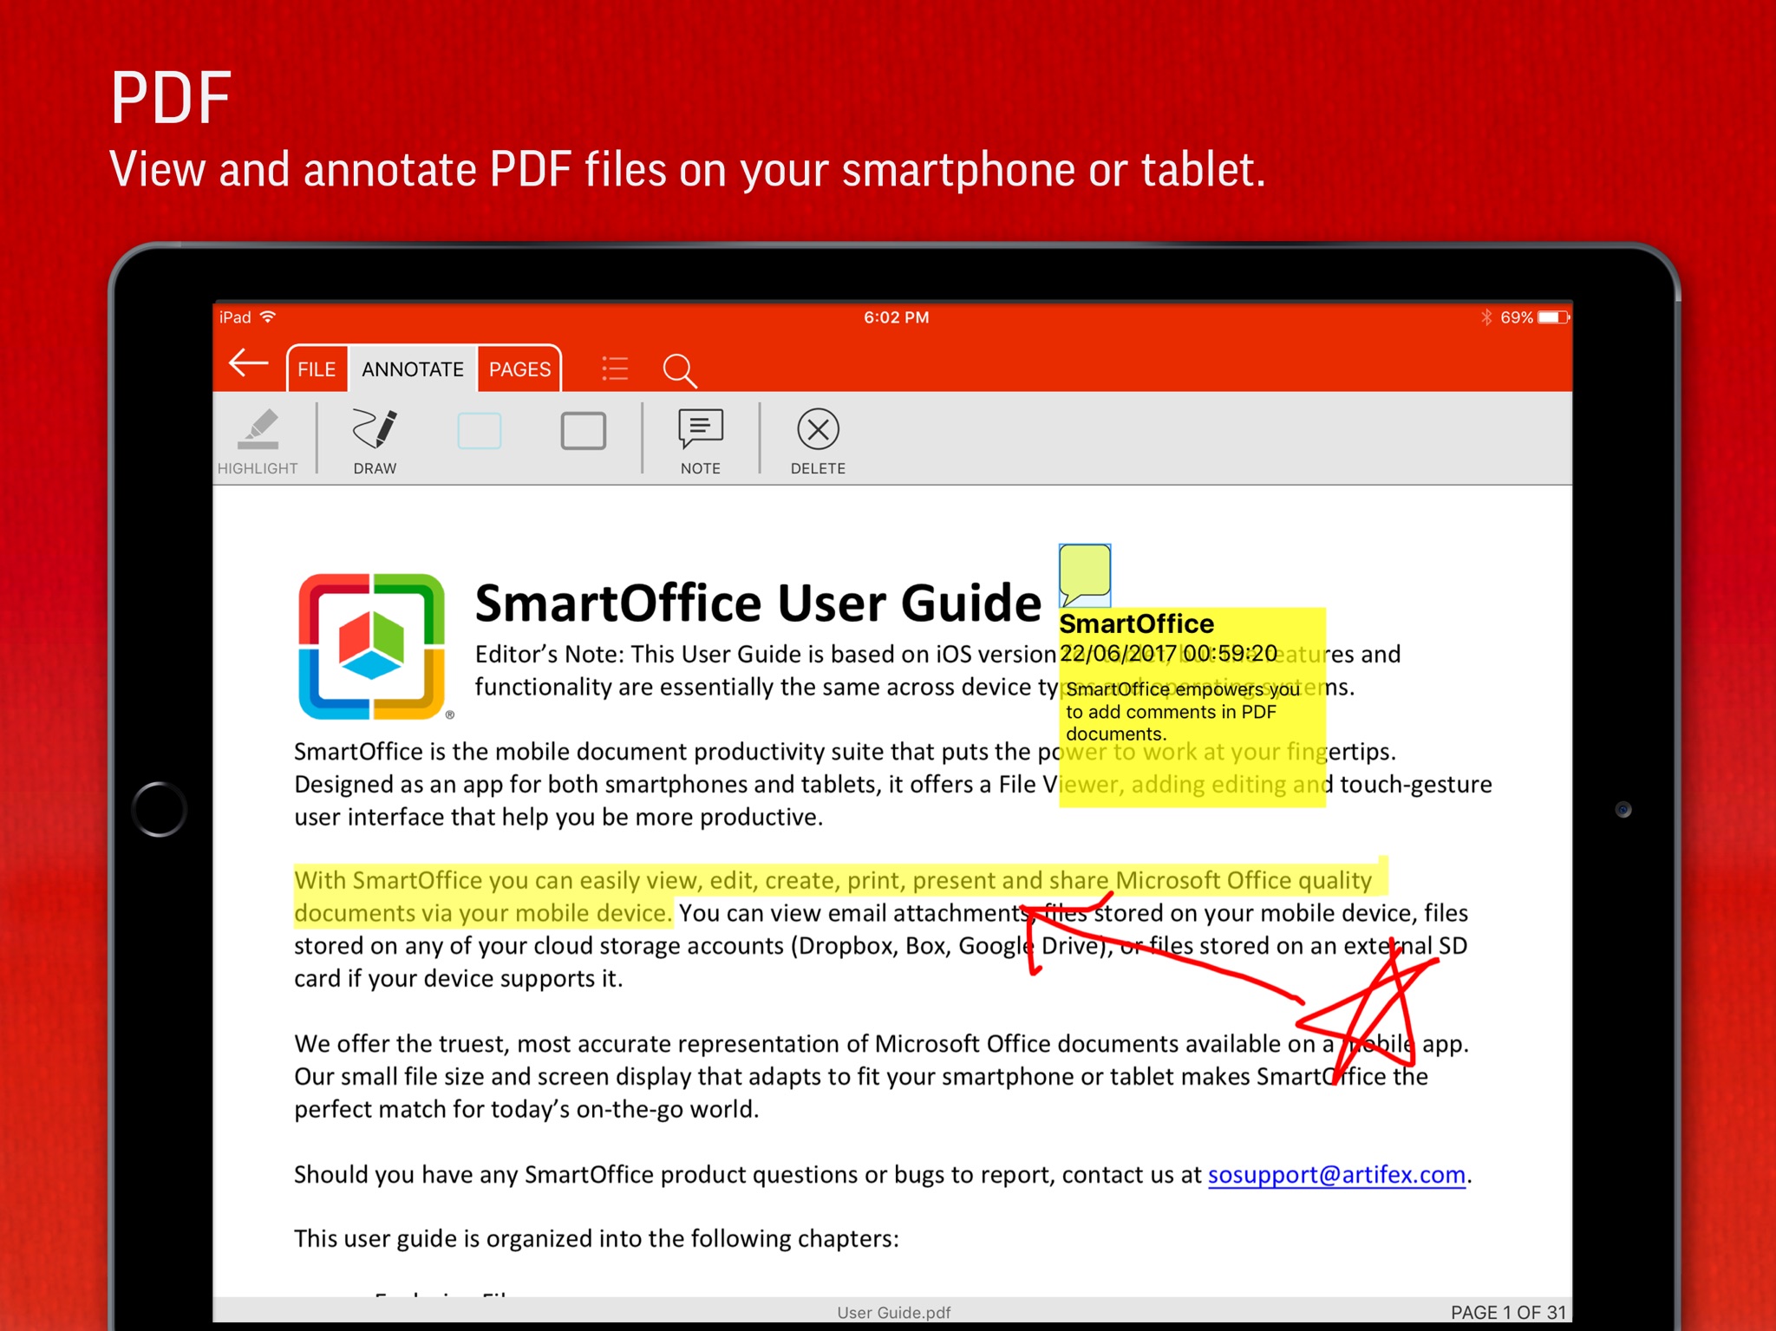Viewport: 1776px width, 1331px height.
Task: Tap the green note comment bubble
Action: point(1084,575)
